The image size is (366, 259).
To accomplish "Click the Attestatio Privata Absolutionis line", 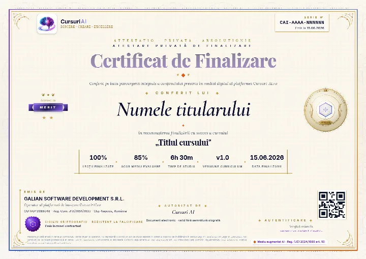I will pyautogui.click(x=182, y=40).
